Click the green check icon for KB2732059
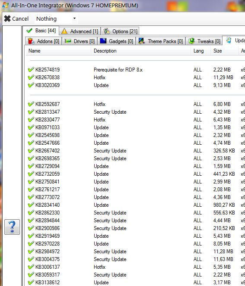The image size is (245, 286). point(31,174)
